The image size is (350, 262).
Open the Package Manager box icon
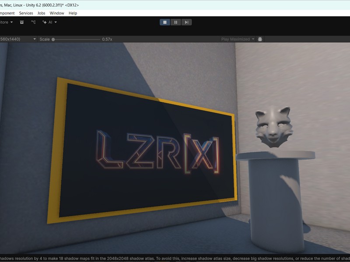(22, 22)
